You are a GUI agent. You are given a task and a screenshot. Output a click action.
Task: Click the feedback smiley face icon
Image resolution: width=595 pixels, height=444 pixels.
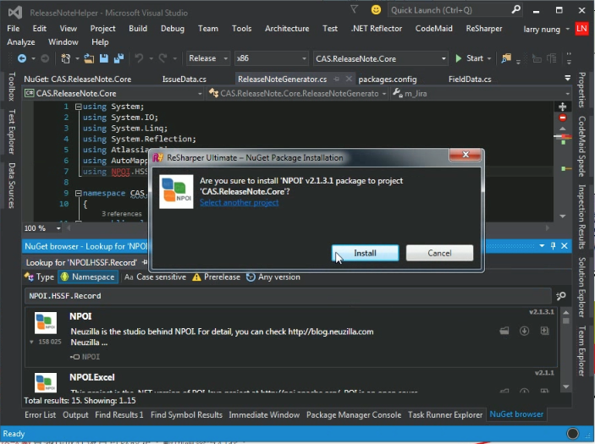(376, 10)
